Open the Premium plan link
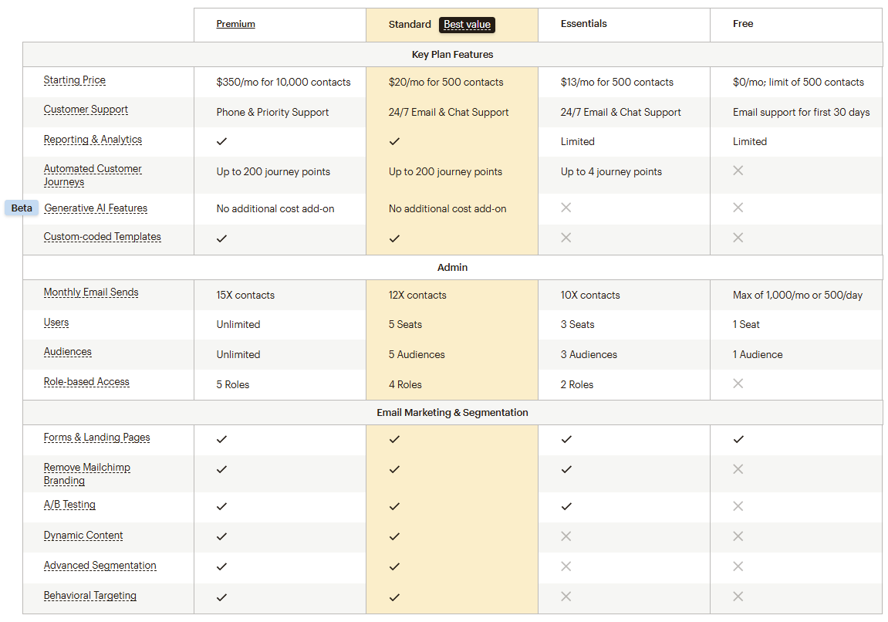The image size is (888, 622). [235, 24]
